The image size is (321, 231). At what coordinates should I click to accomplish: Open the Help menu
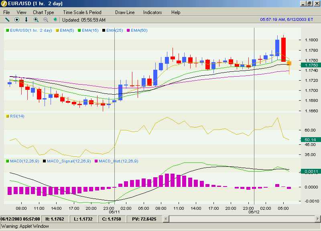coord(176,12)
